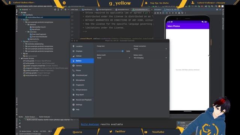Click the Build Analyzer link
This screenshot has width=240, height=135.
[90, 124]
